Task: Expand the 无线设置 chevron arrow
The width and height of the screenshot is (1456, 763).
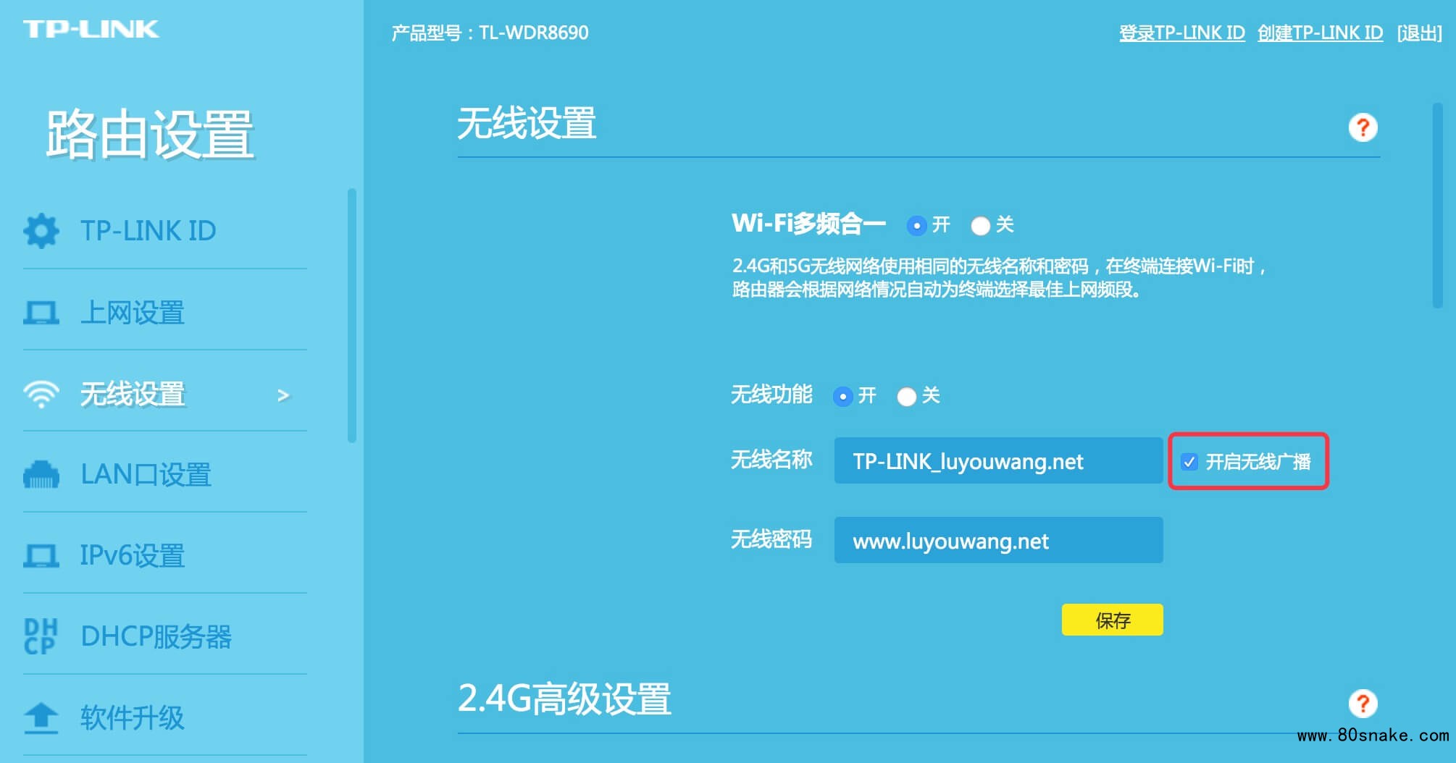Action: [283, 395]
